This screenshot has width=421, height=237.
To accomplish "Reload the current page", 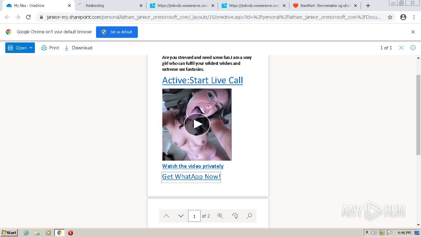I will click(x=28, y=17).
